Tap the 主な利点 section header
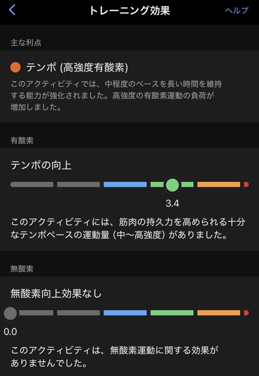Viewport: 259px width, 376px height. pyautogui.click(x=26, y=43)
